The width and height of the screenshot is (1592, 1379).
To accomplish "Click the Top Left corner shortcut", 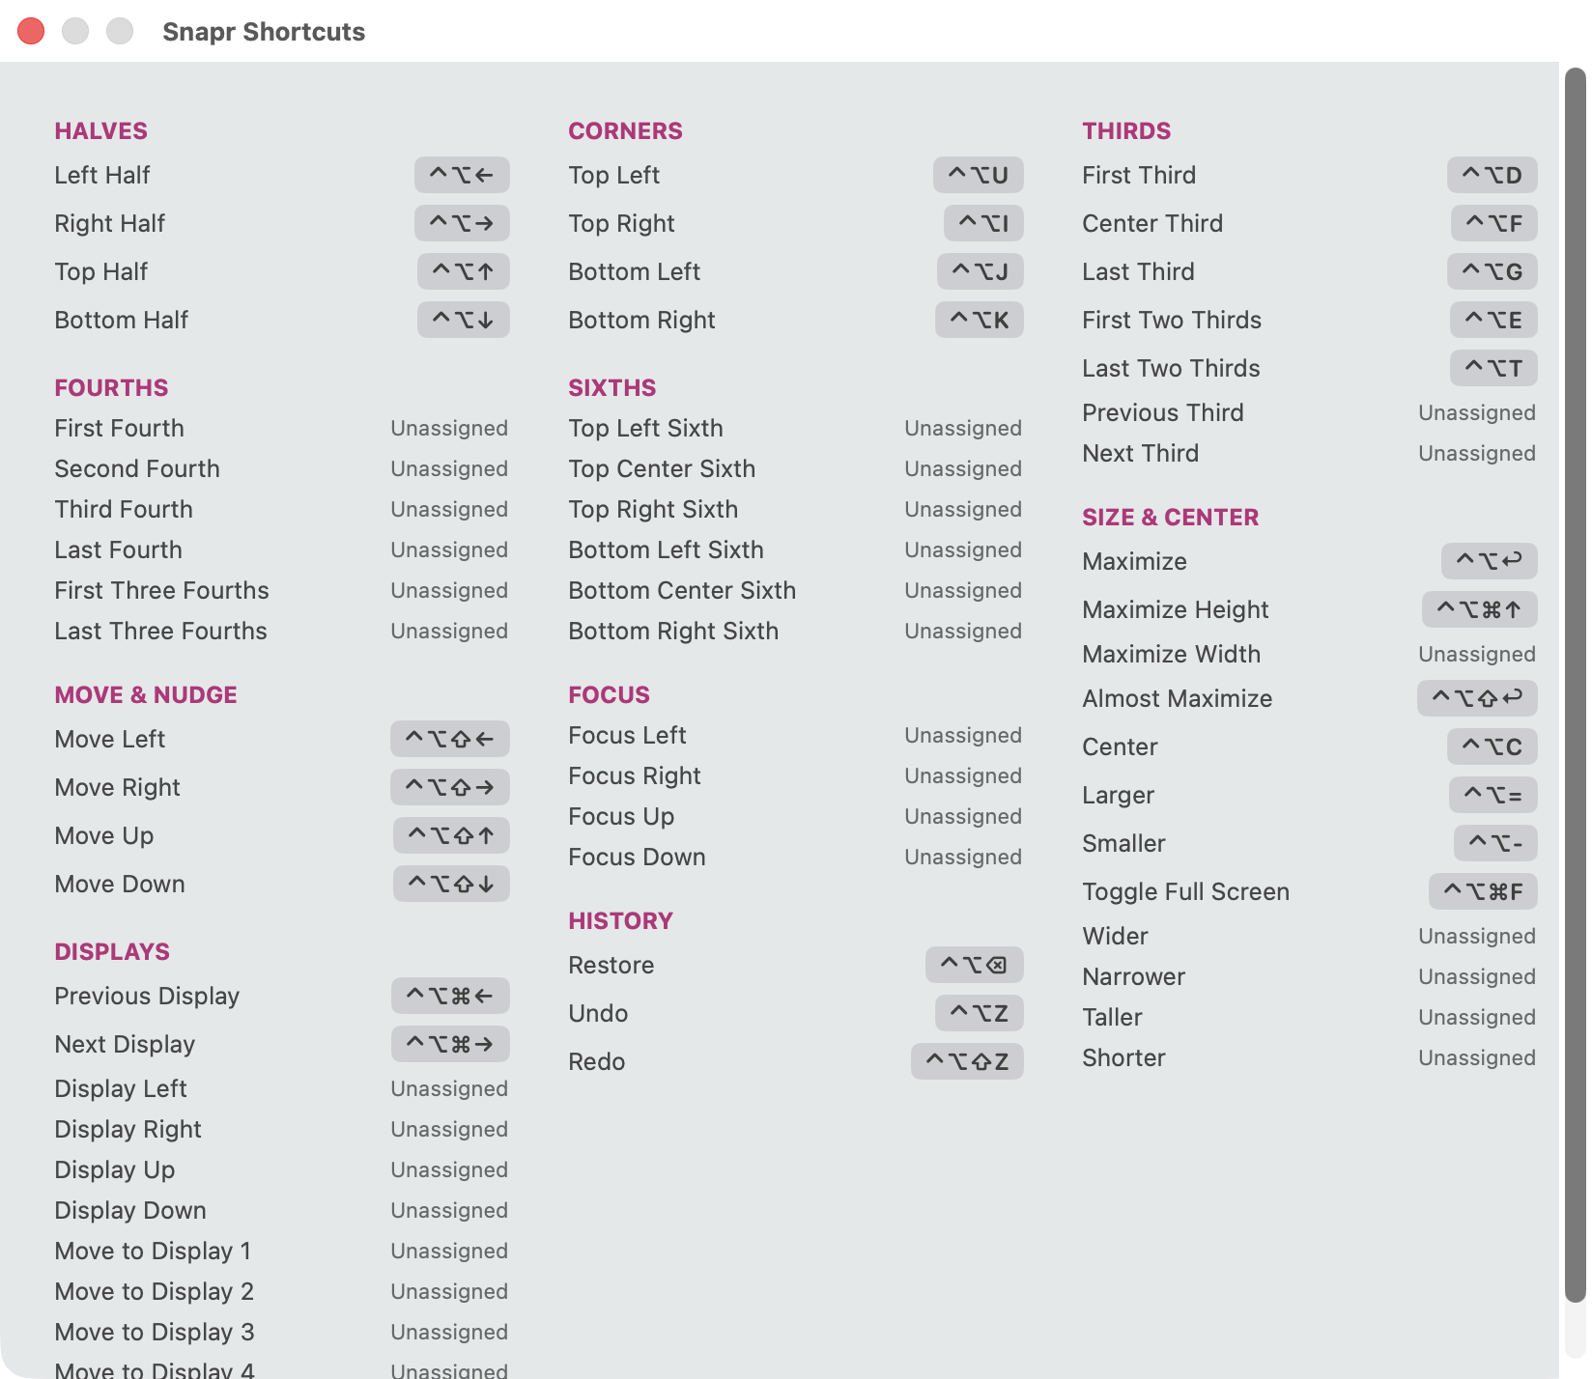I will 978,175.
